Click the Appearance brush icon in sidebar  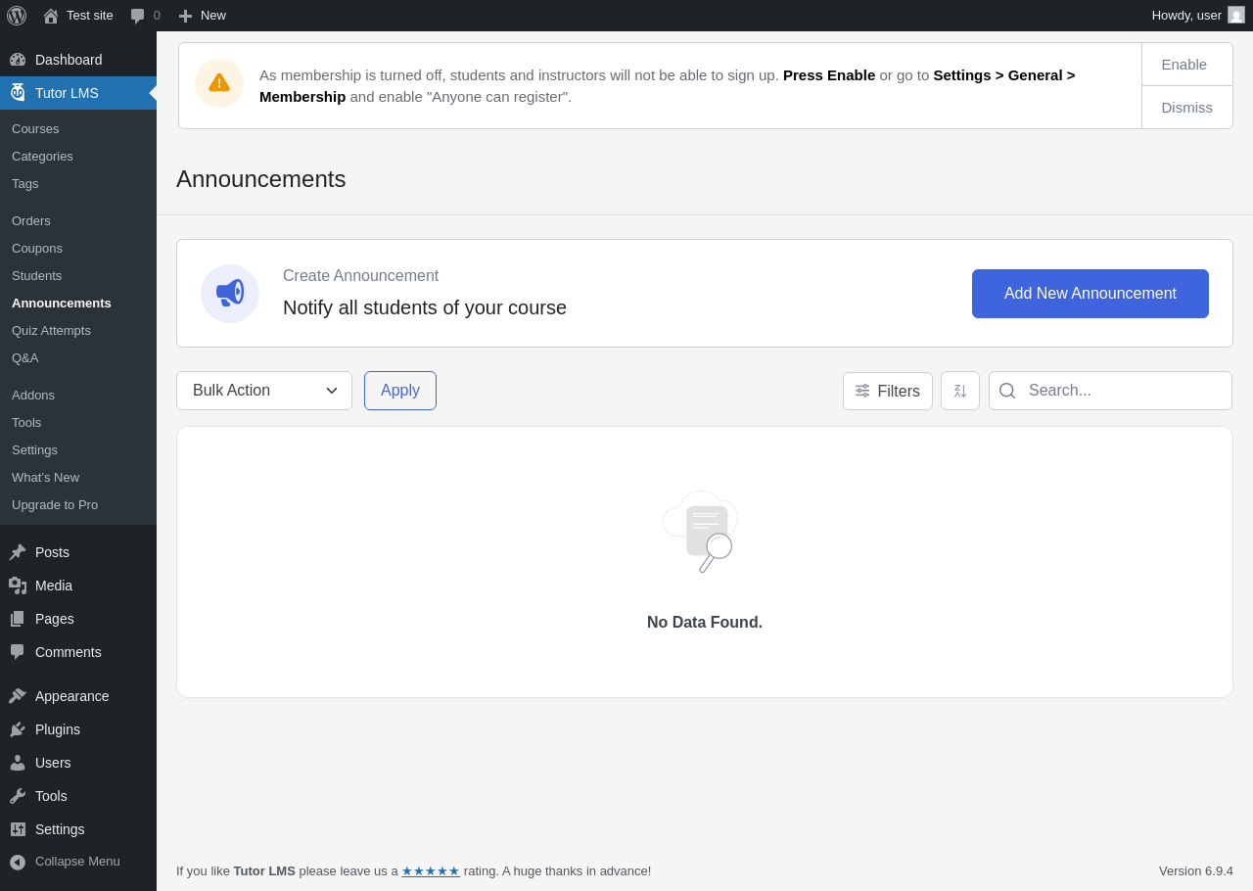click(x=18, y=696)
